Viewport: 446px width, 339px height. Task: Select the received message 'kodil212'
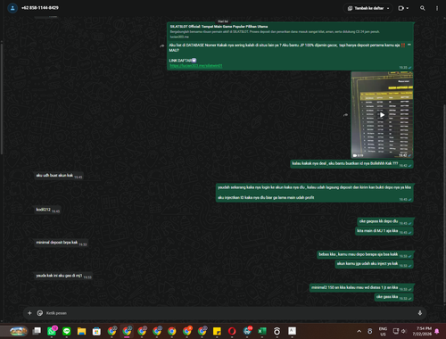coord(47,210)
